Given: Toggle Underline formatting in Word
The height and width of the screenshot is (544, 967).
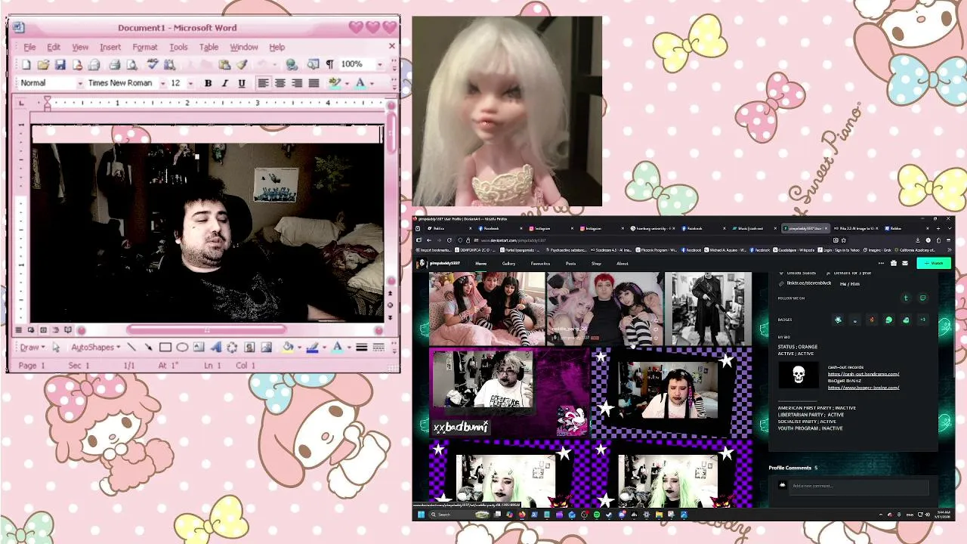Looking at the screenshot, I should 242,83.
